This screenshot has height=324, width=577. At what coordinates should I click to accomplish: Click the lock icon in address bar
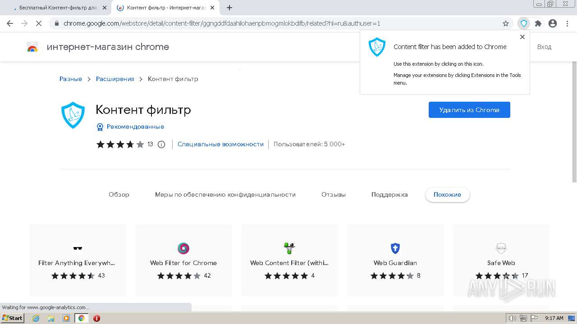click(x=56, y=23)
